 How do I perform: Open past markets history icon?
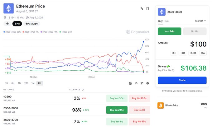(7, 24)
